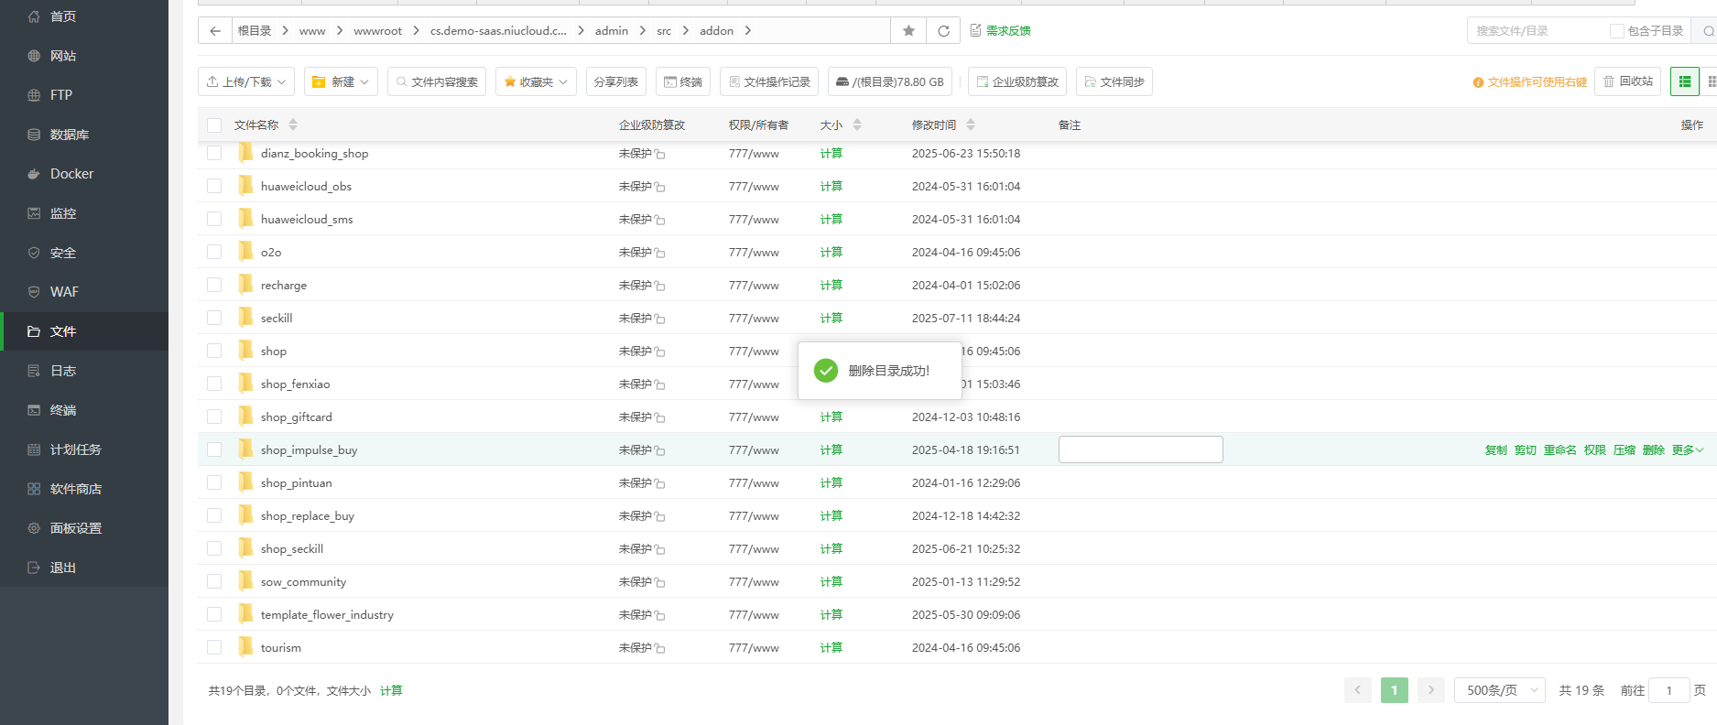Open the WAF sidebar item
Viewport: 1717px width, 725px height.
tap(64, 292)
